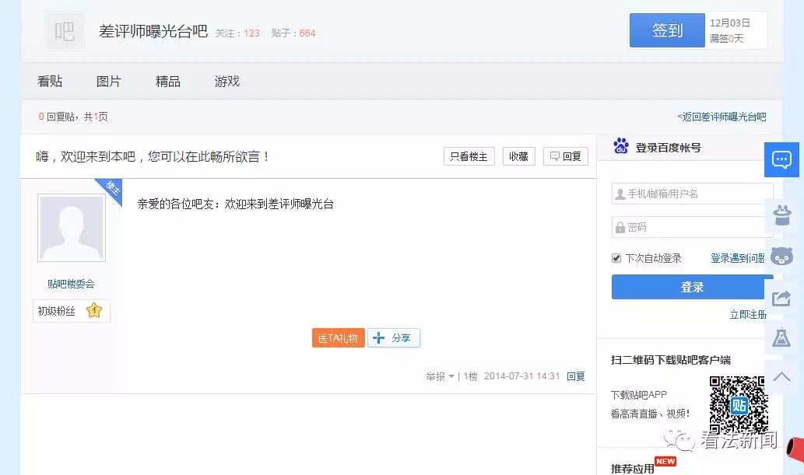Click 只看楼主 button
Image resolution: width=804 pixels, height=475 pixels.
point(469,156)
